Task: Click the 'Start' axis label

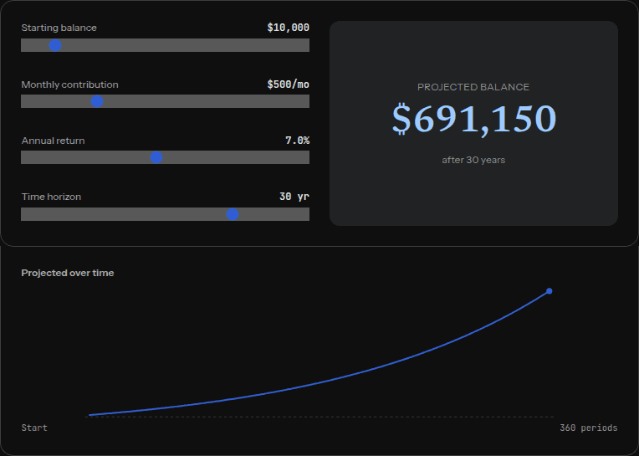Action: click(x=34, y=428)
